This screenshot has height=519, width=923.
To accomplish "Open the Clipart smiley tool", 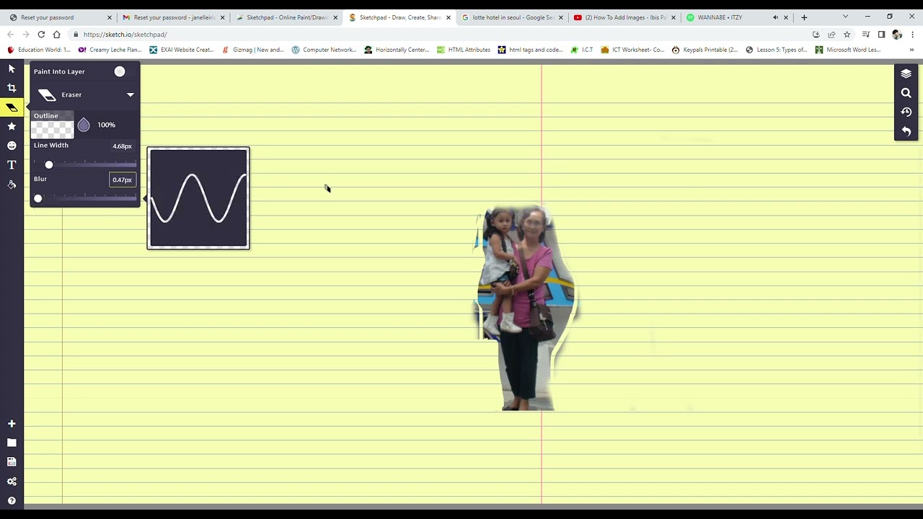I will [12, 146].
